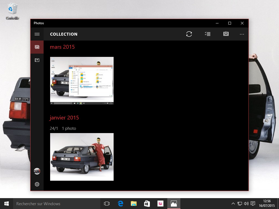Viewport: 279px width, 209px height.
Task: Open the hamburger navigation menu
Action: coord(37,34)
